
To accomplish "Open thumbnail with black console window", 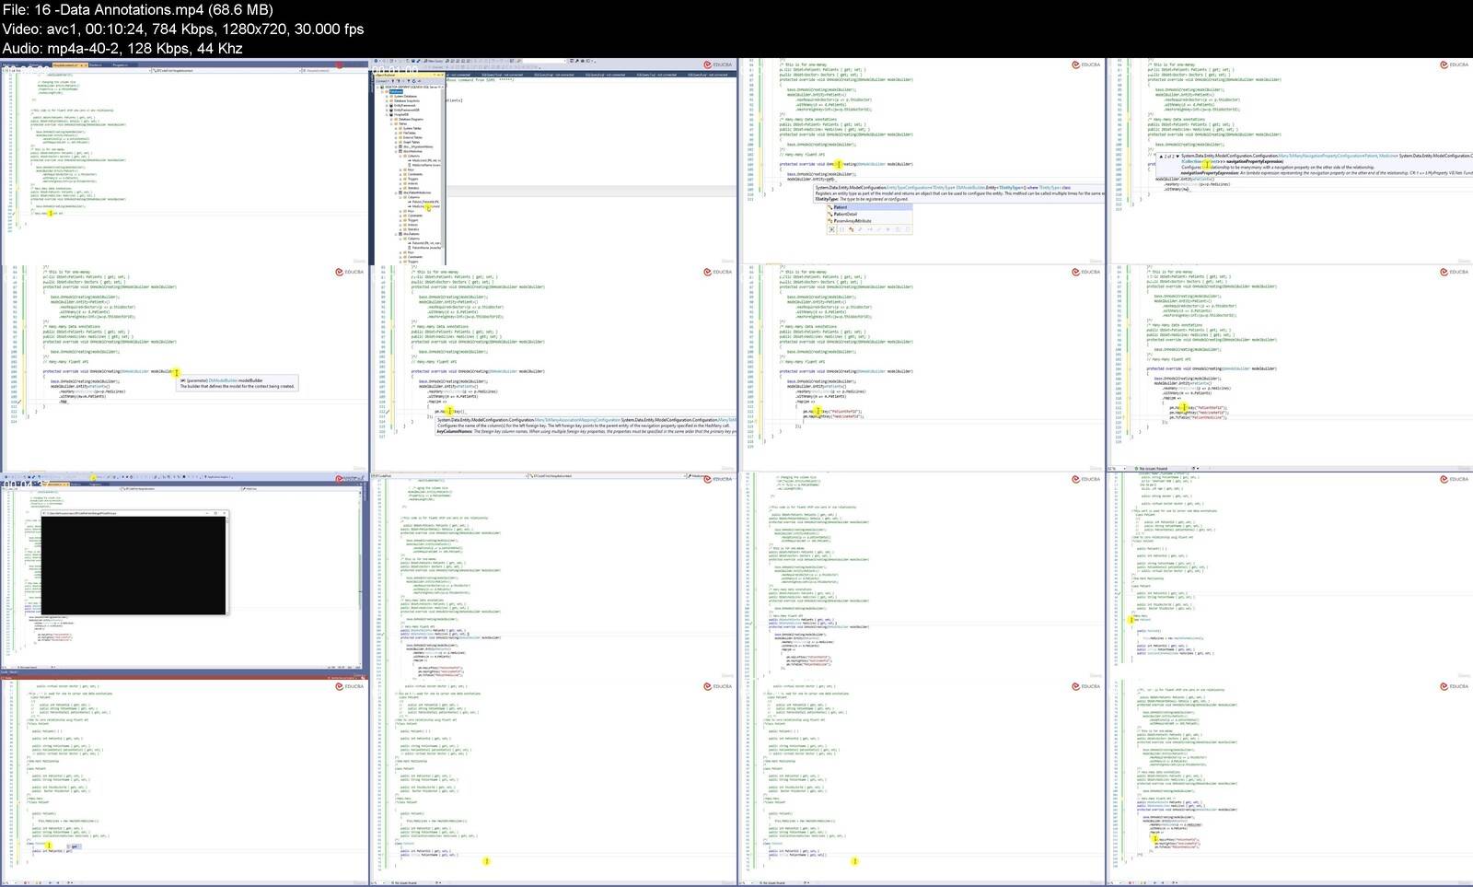I will click(x=184, y=577).
